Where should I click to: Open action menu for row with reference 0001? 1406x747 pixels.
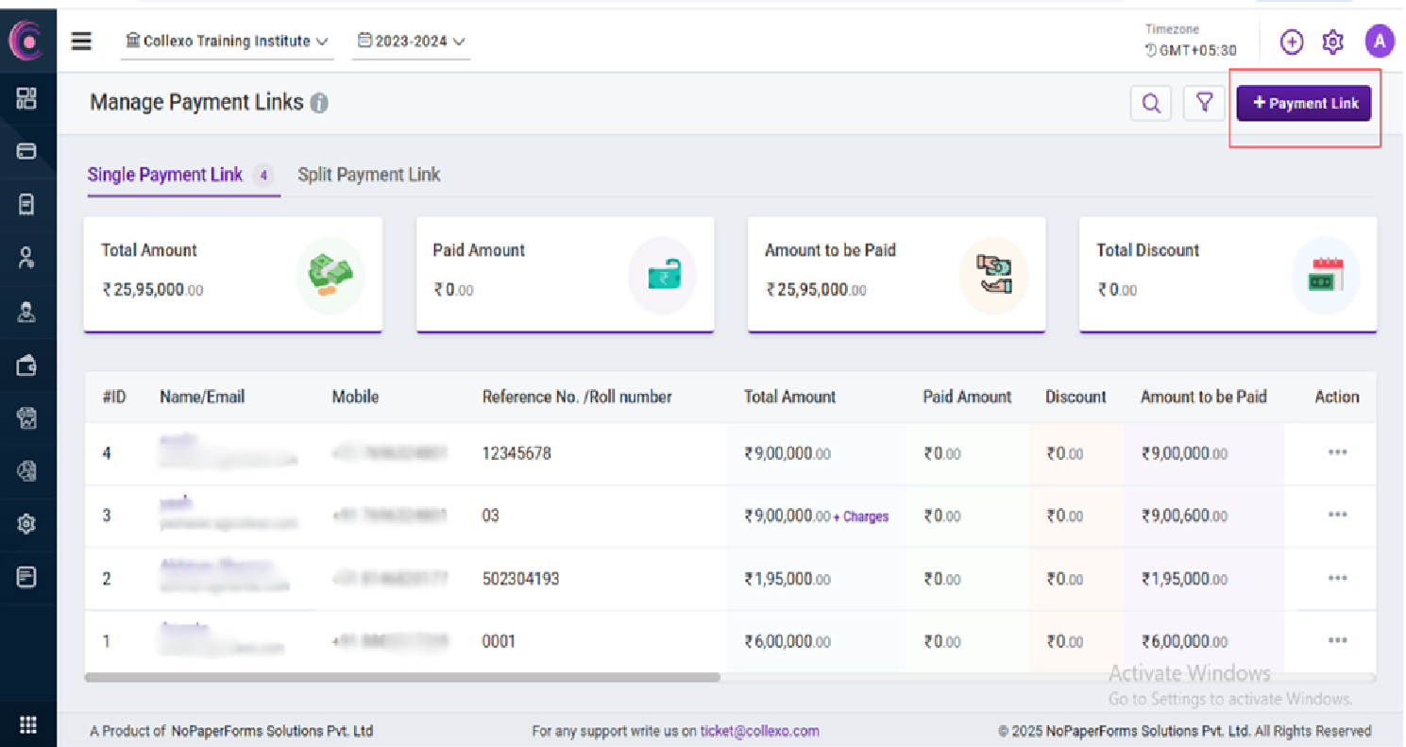click(1337, 640)
